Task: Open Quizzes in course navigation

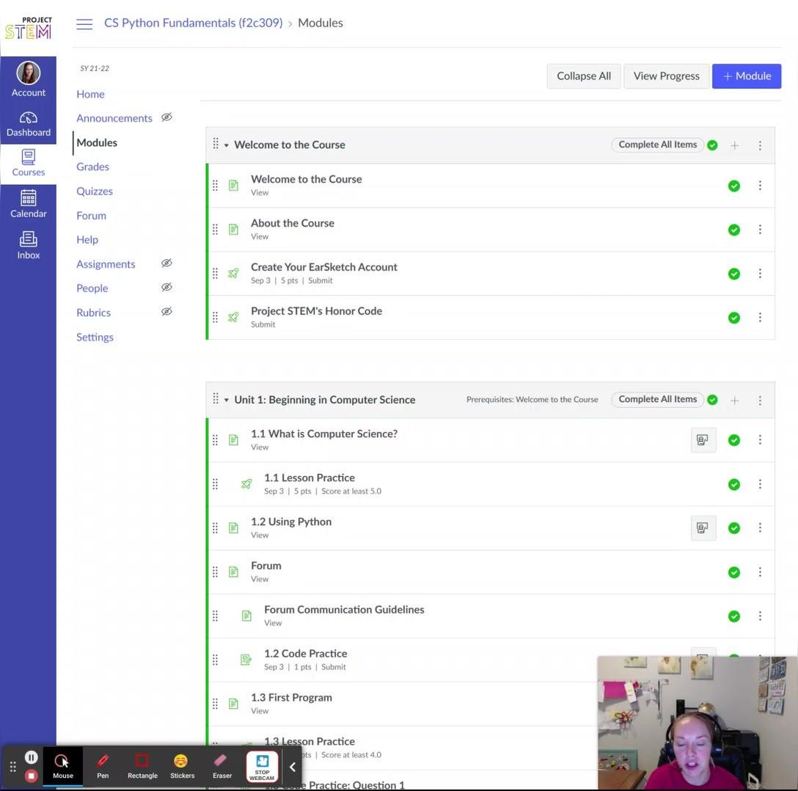Action: tap(95, 191)
